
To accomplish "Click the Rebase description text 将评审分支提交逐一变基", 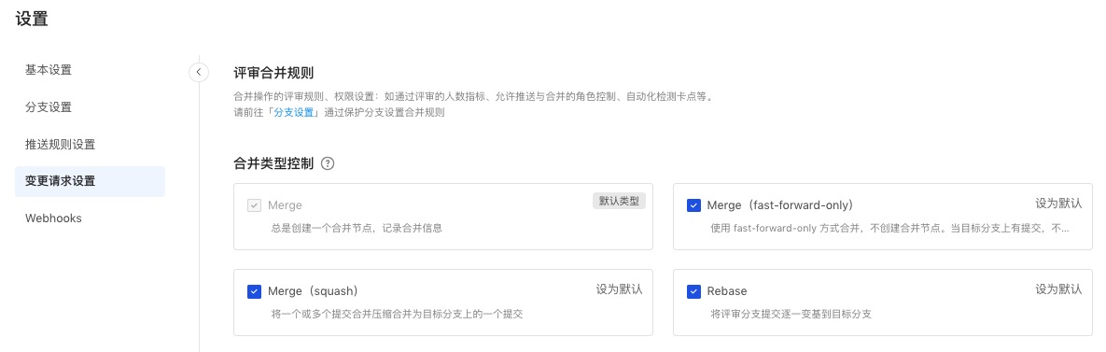I will coord(791,314).
